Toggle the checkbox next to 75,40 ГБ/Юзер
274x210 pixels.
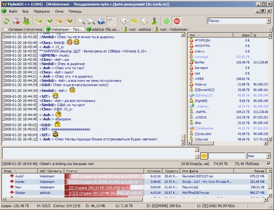click(x=269, y=163)
